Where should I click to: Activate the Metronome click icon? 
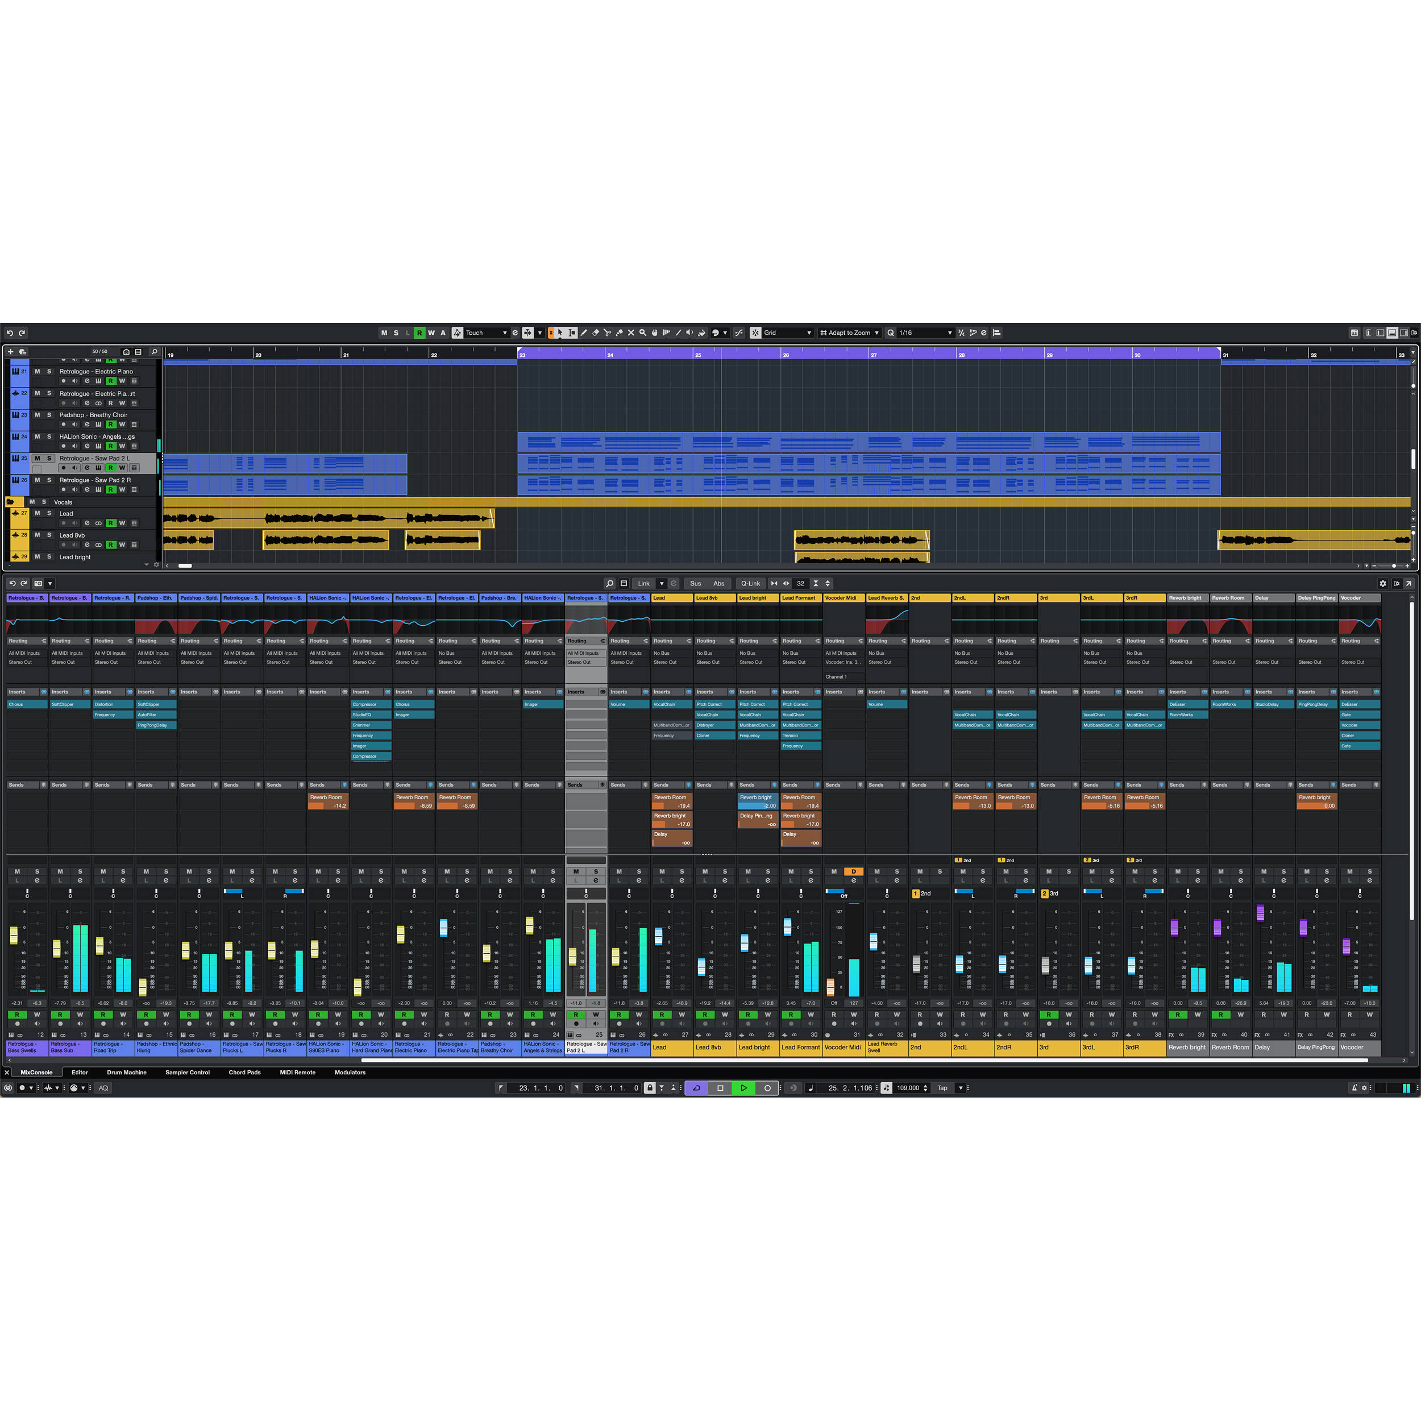click(x=1354, y=1088)
